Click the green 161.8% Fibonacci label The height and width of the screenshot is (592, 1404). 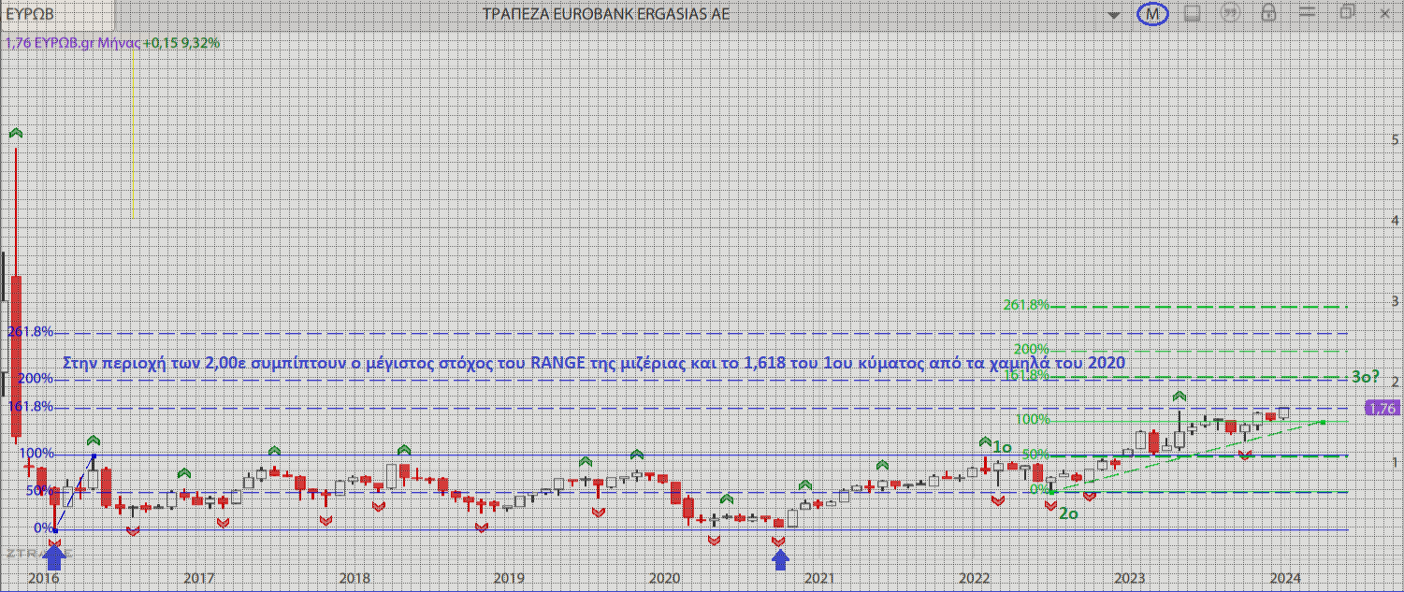[1026, 375]
